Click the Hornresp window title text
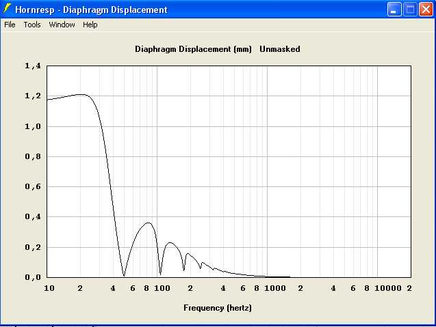436x327 pixels. [91, 10]
